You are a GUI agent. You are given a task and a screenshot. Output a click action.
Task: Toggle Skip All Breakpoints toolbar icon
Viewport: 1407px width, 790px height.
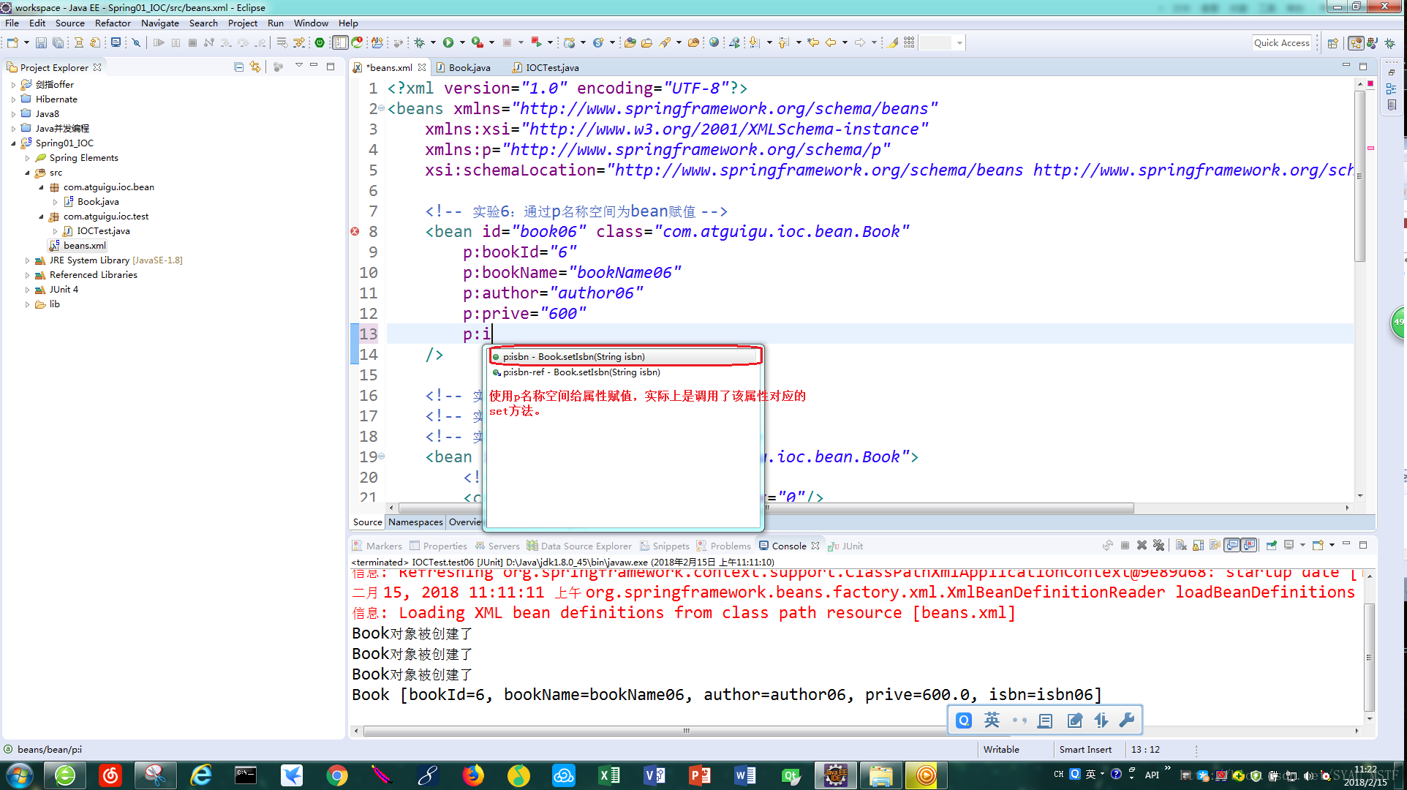(x=136, y=43)
